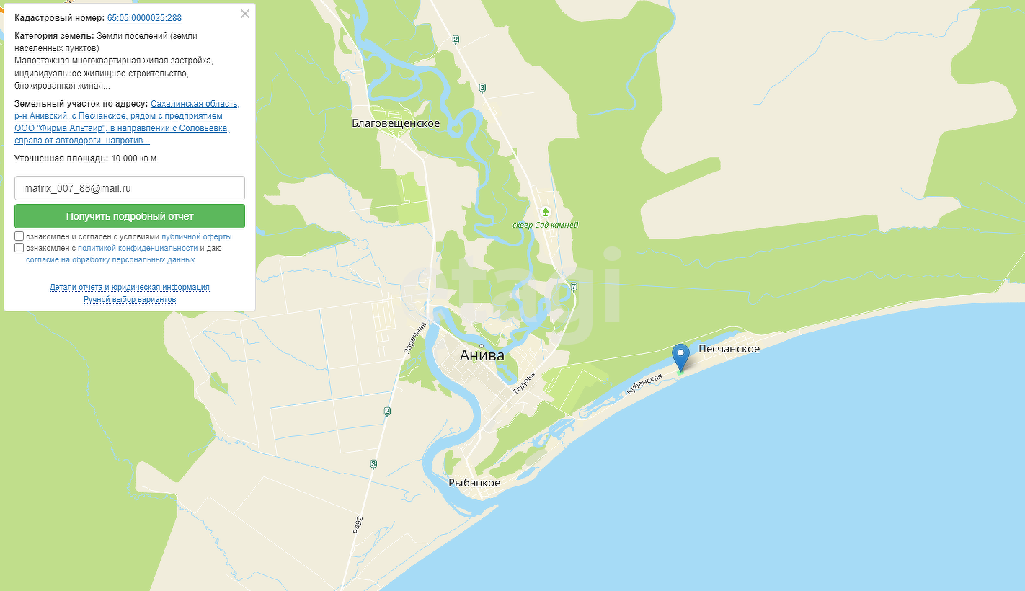Viewport: 1025px width, 591px height.
Task: Open the публичной оферты link
Action: (x=197, y=236)
